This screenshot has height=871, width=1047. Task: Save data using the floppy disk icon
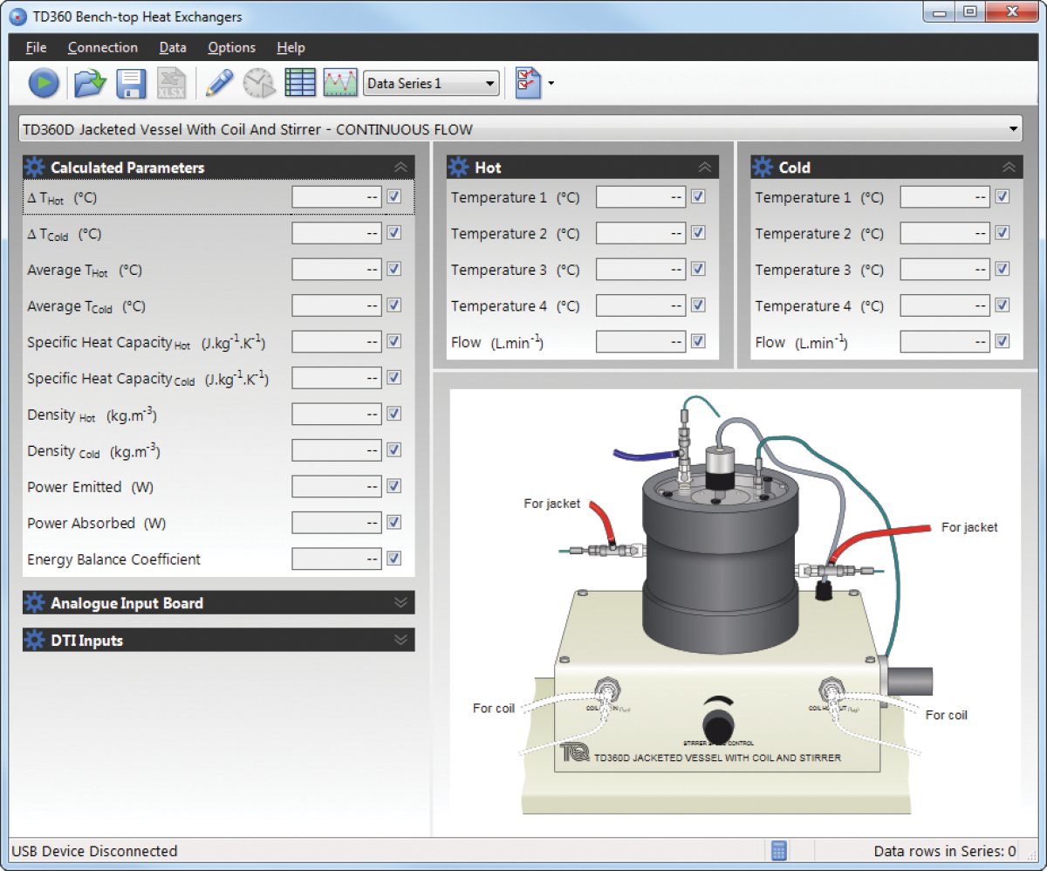[131, 83]
